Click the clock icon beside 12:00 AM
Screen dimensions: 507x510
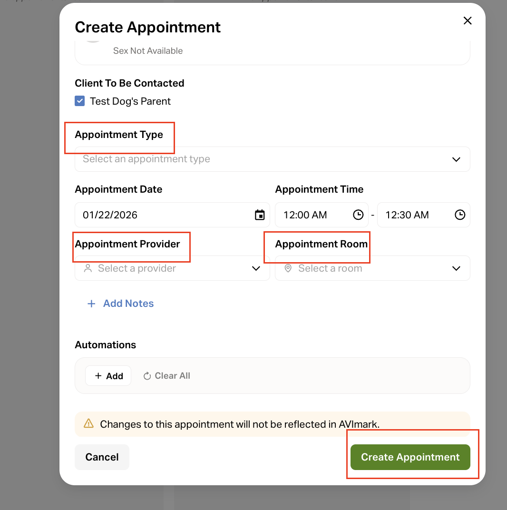click(x=358, y=215)
